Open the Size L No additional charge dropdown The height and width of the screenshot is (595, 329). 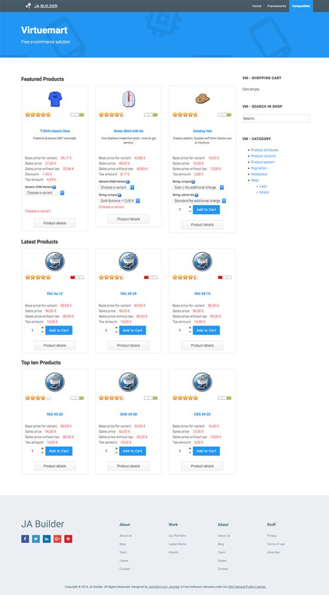pyautogui.click(x=198, y=187)
